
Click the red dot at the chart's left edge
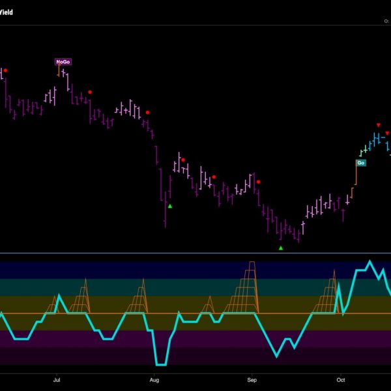click(5, 70)
